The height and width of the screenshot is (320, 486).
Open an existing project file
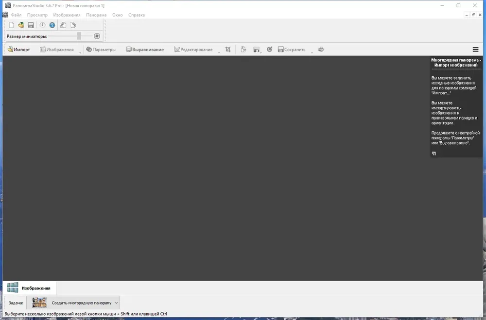[21, 25]
